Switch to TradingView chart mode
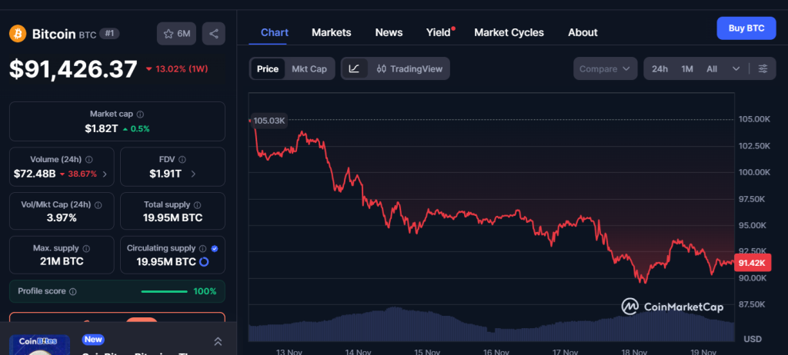 point(409,69)
